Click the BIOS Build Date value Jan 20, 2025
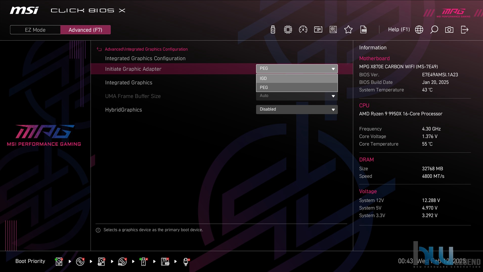Viewport: 483px width, 272px height. point(435,82)
